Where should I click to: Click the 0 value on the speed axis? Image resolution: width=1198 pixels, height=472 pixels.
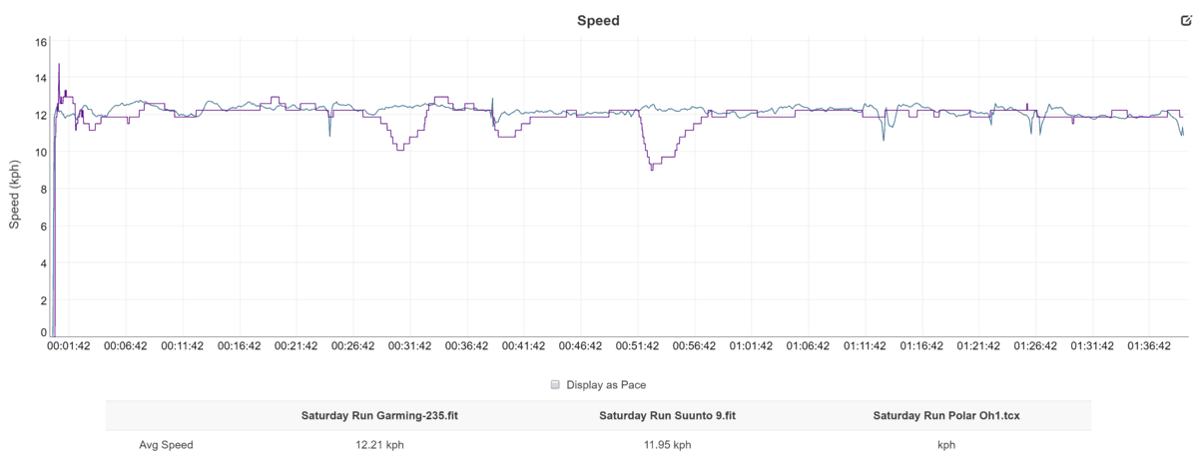[x=44, y=332]
